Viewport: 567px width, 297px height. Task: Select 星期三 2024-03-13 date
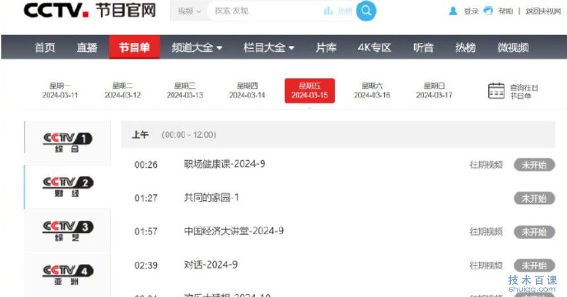[x=185, y=91]
